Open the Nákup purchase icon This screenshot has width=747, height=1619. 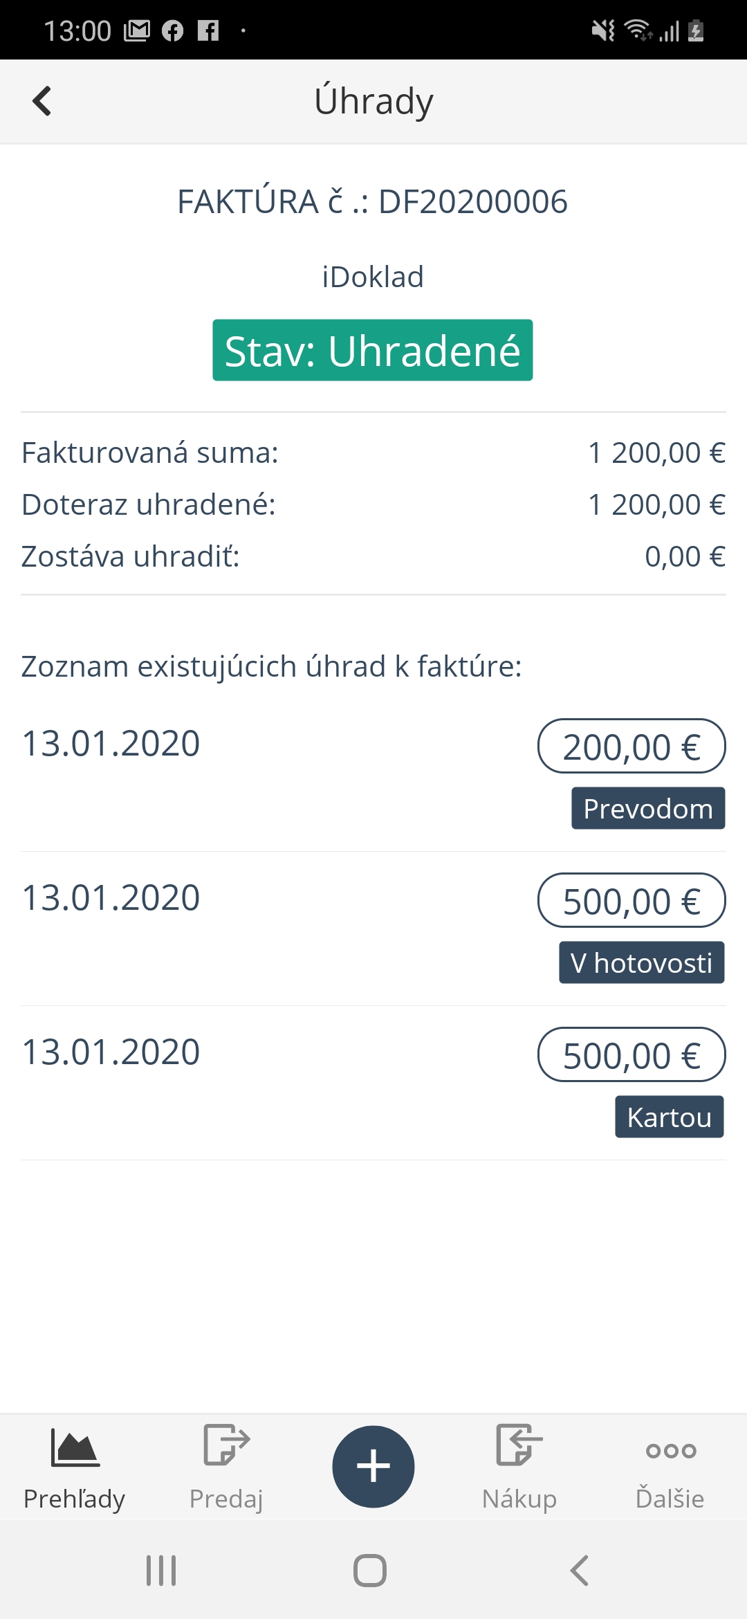(x=519, y=1445)
